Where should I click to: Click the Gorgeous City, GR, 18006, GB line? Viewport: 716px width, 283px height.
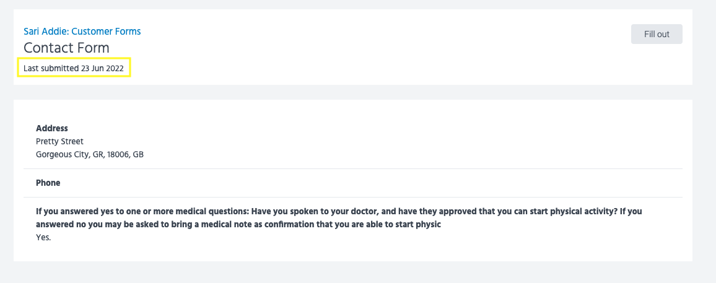pos(89,154)
